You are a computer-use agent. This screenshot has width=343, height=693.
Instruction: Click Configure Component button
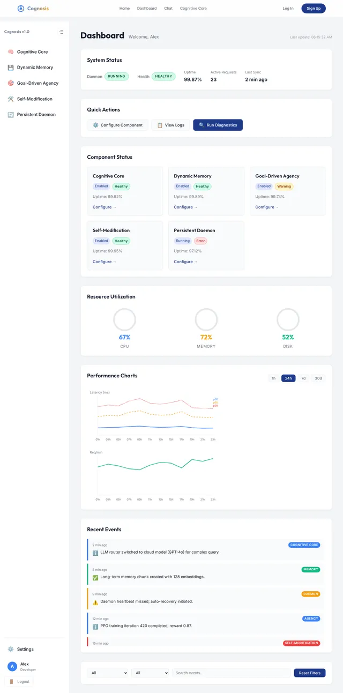117,125
